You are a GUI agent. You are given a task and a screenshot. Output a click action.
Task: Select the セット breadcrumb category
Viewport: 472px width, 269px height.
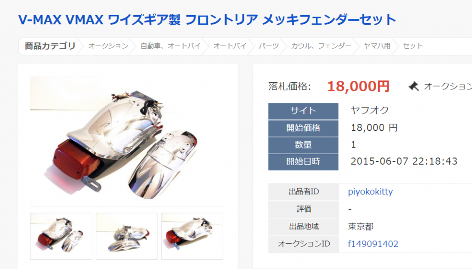[413, 46]
